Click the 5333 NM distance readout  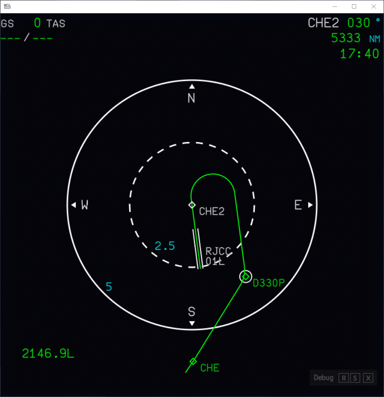pos(346,38)
